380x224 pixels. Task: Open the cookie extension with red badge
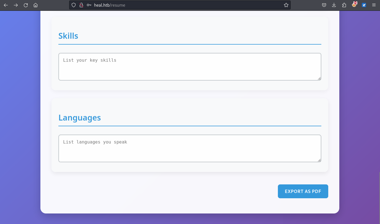[354, 5]
